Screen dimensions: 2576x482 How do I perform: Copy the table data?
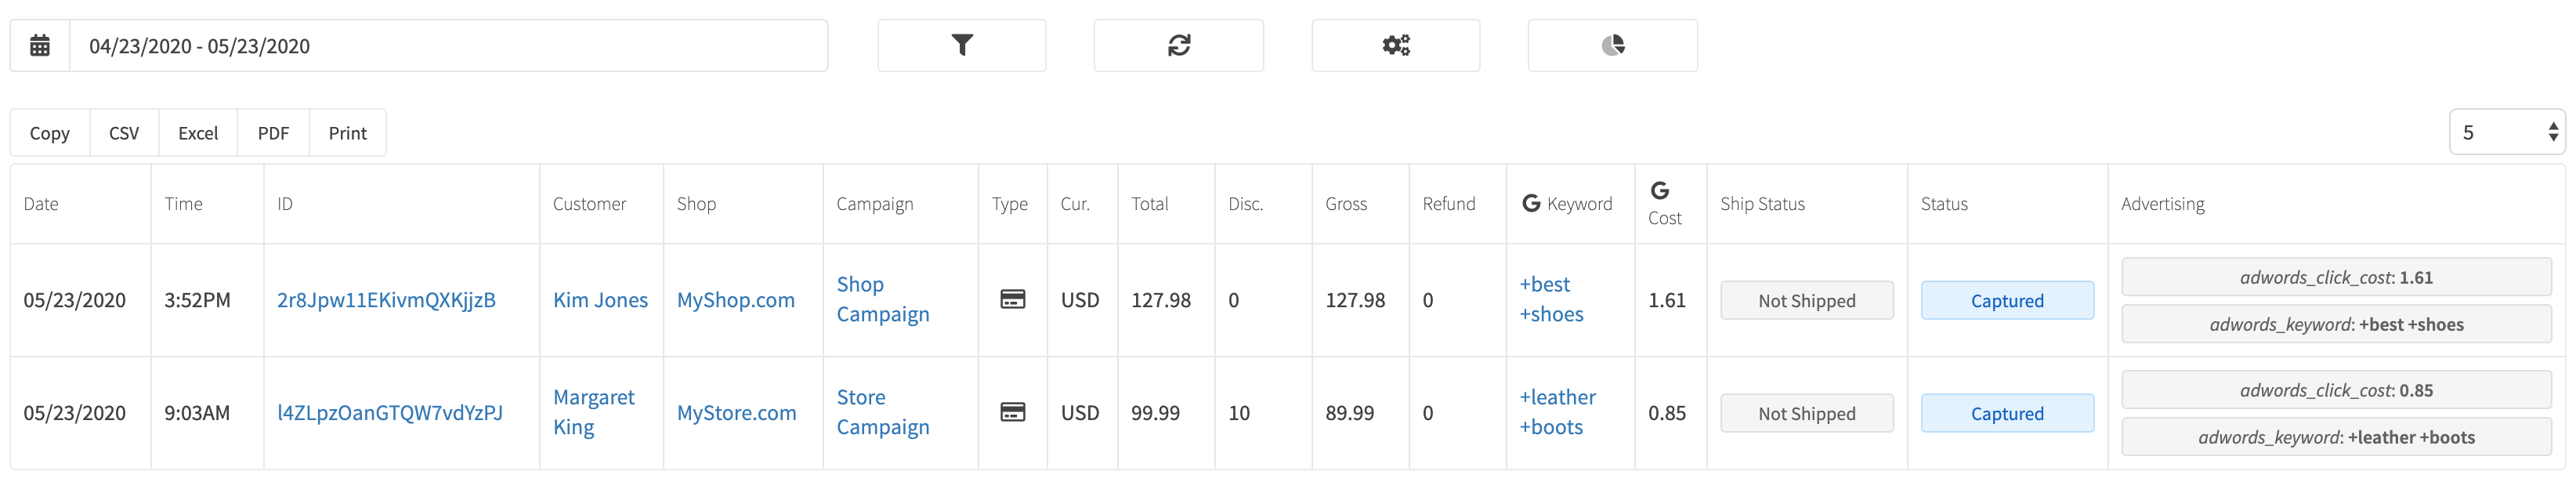50,133
